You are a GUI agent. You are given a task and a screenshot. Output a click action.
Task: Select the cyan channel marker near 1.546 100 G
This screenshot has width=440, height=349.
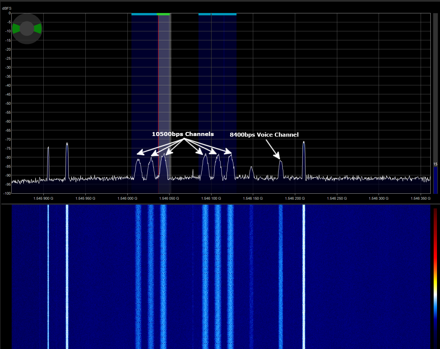coord(224,14)
